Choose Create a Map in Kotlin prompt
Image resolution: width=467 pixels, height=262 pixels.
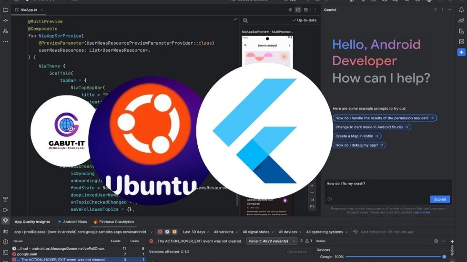(357, 136)
